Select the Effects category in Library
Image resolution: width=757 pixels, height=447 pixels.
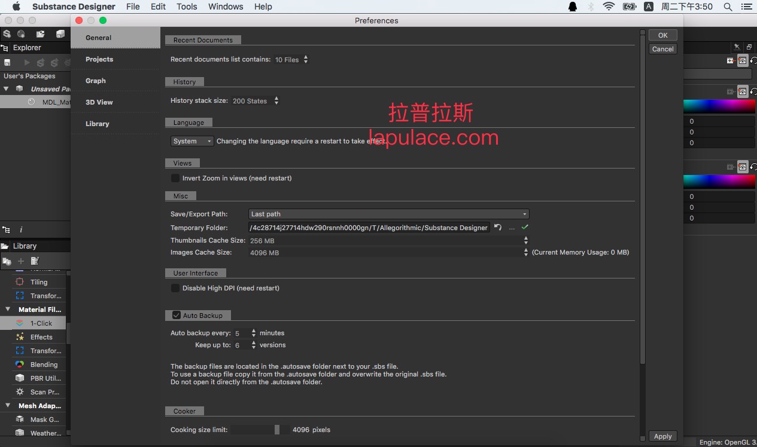pos(39,337)
